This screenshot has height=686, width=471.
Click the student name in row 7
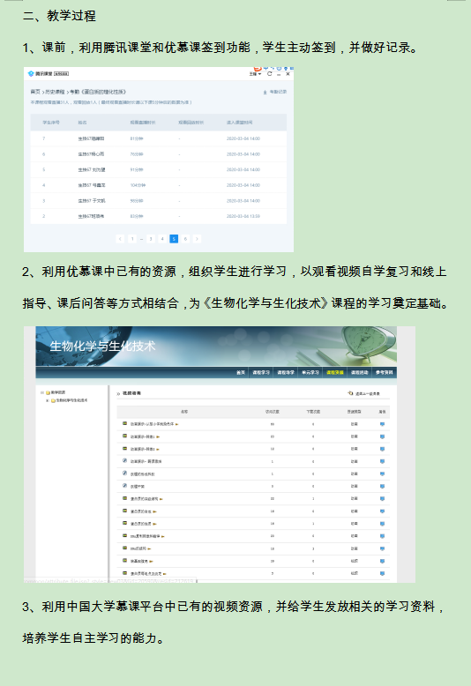click(x=91, y=138)
